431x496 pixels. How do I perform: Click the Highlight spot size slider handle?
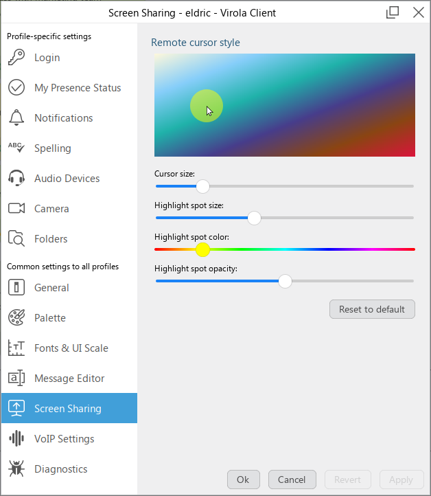click(254, 218)
